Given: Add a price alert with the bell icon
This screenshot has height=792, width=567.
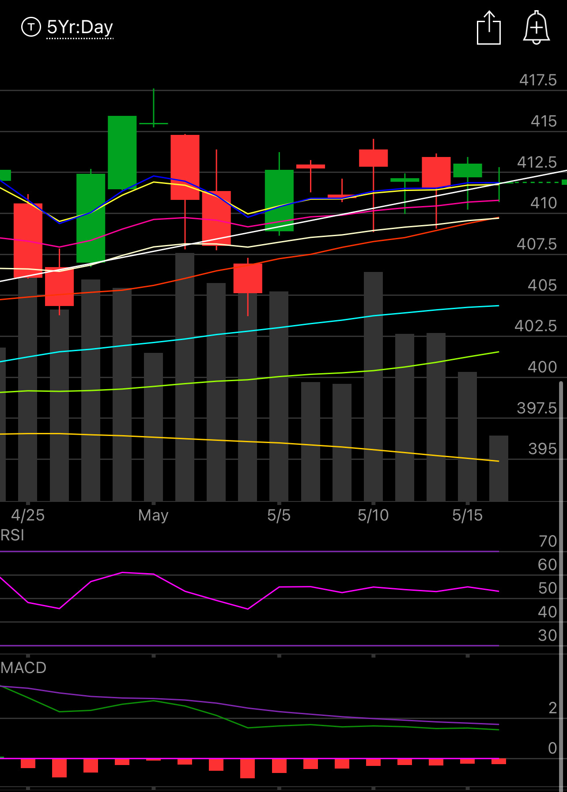Looking at the screenshot, I should point(537,27).
